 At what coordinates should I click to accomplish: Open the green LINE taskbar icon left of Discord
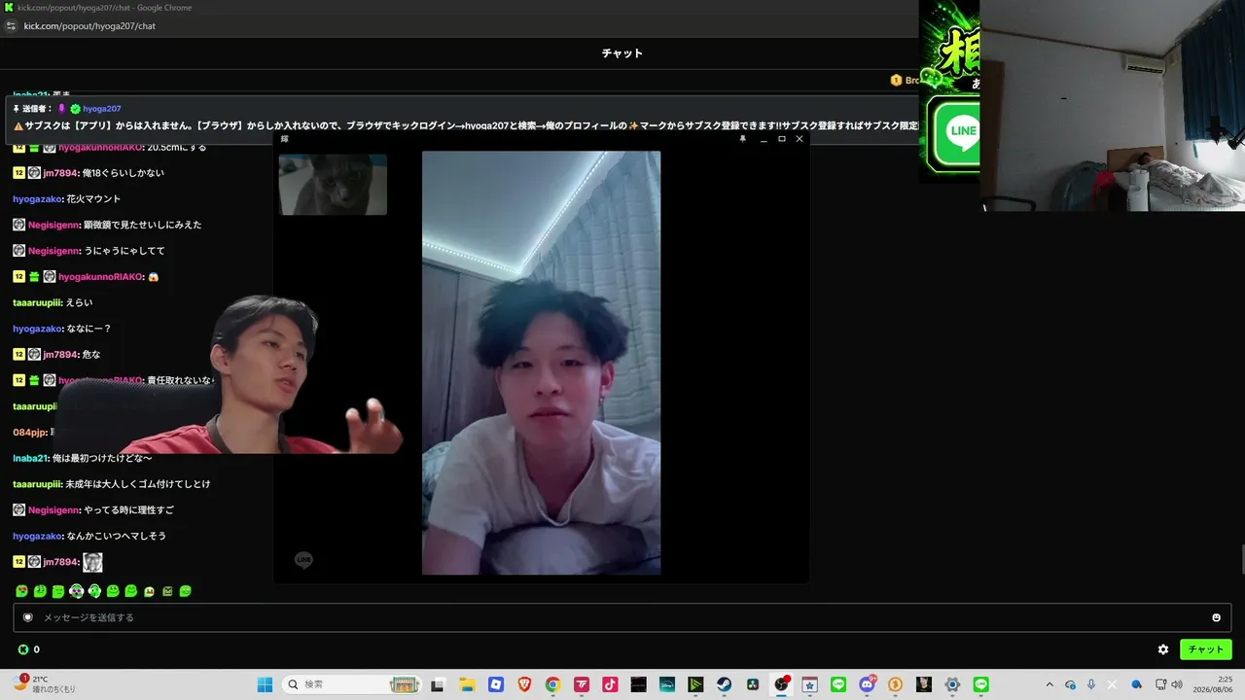pos(838,684)
